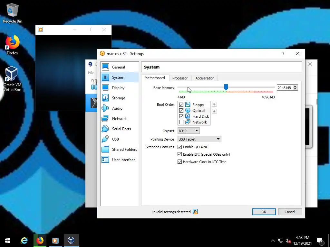
Task: Launch Internet Explorer from the taskbar
Action: point(24,241)
